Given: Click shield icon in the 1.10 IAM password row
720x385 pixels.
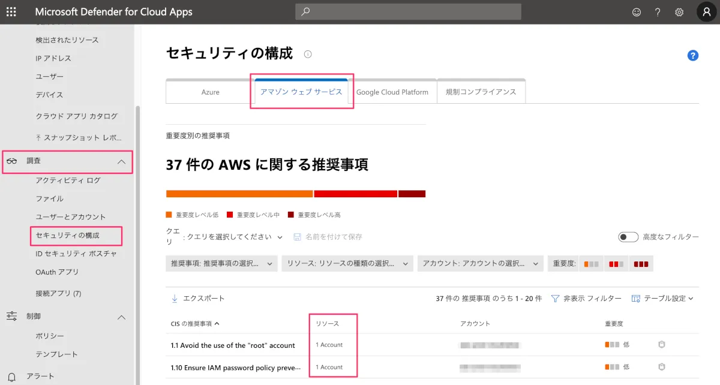Looking at the screenshot, I should click(x=662, y=366).
